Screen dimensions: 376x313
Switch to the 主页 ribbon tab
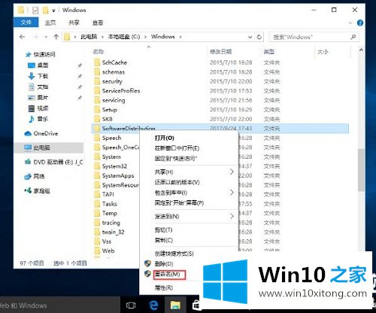(x=50, y=23)
